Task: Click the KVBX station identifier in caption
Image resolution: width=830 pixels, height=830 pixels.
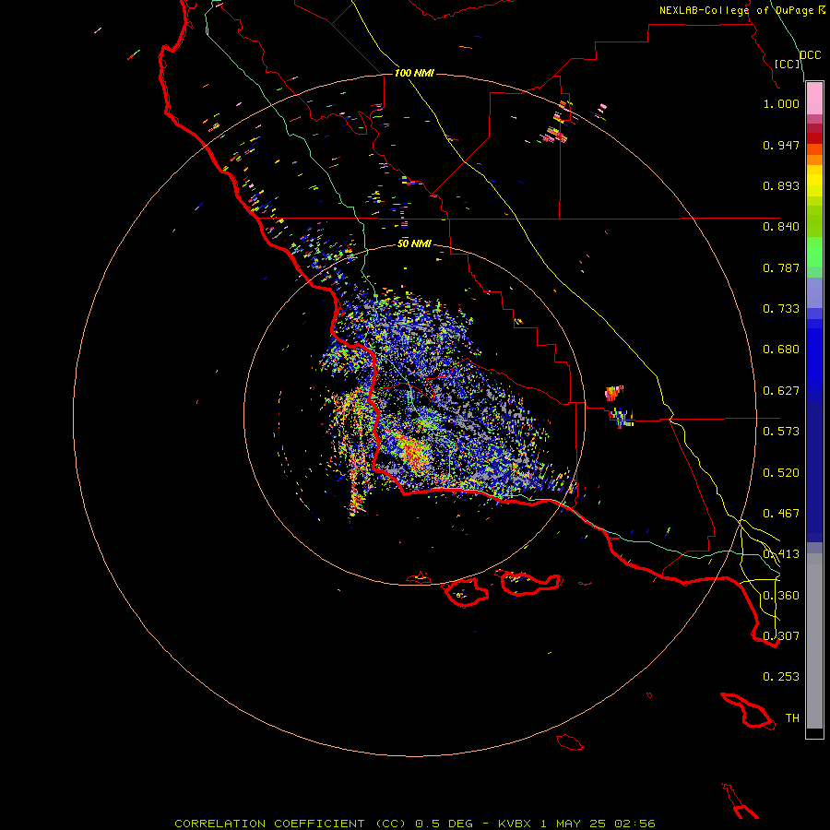Action: [514, 824]
